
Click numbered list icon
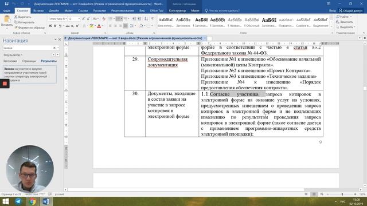click(119, 19)
